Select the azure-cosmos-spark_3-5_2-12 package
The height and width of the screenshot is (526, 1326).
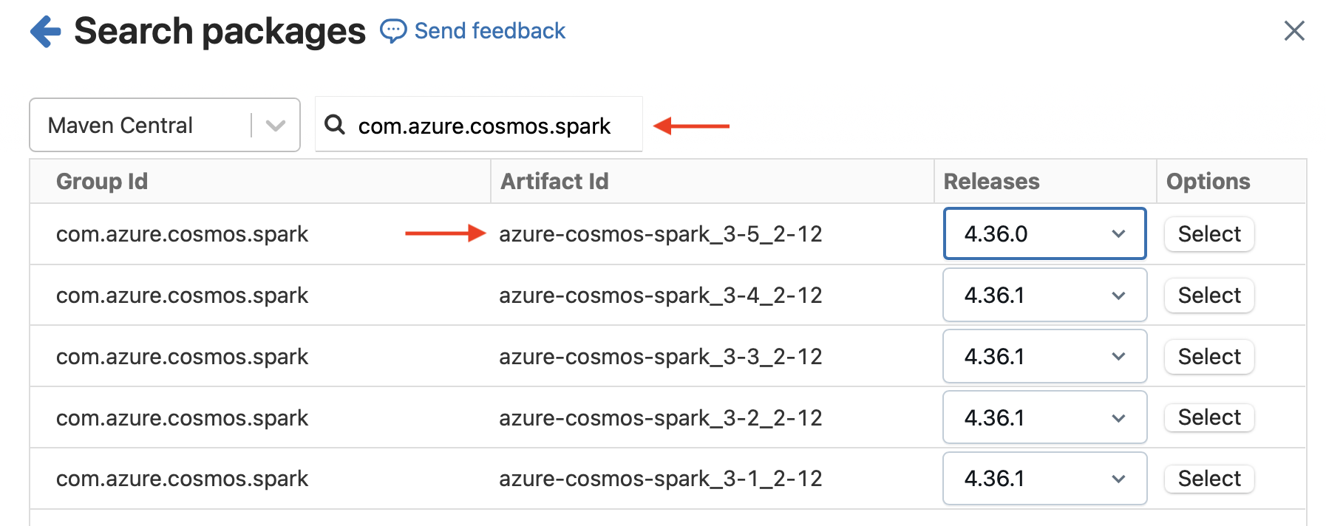click(1208, 234)
